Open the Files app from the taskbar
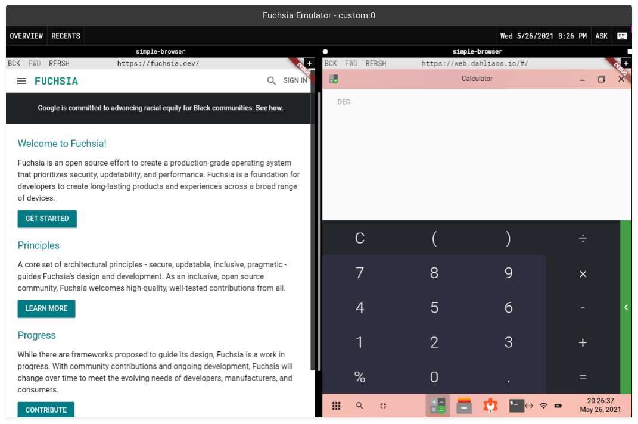The width and height of the screenshot is (638, 424). 463,406
